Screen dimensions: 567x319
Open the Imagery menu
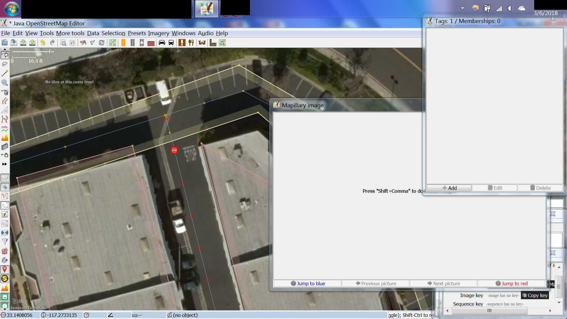[158, 33]
